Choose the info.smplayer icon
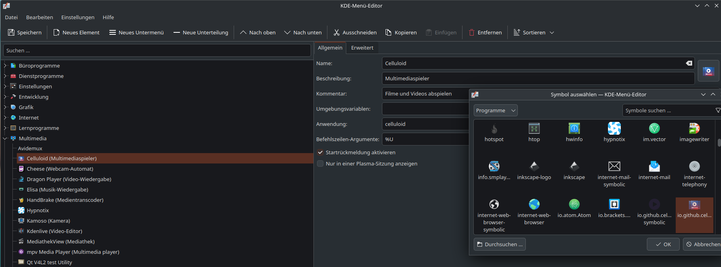This screenshot has width=721, height=267. [x=494, y=171]
